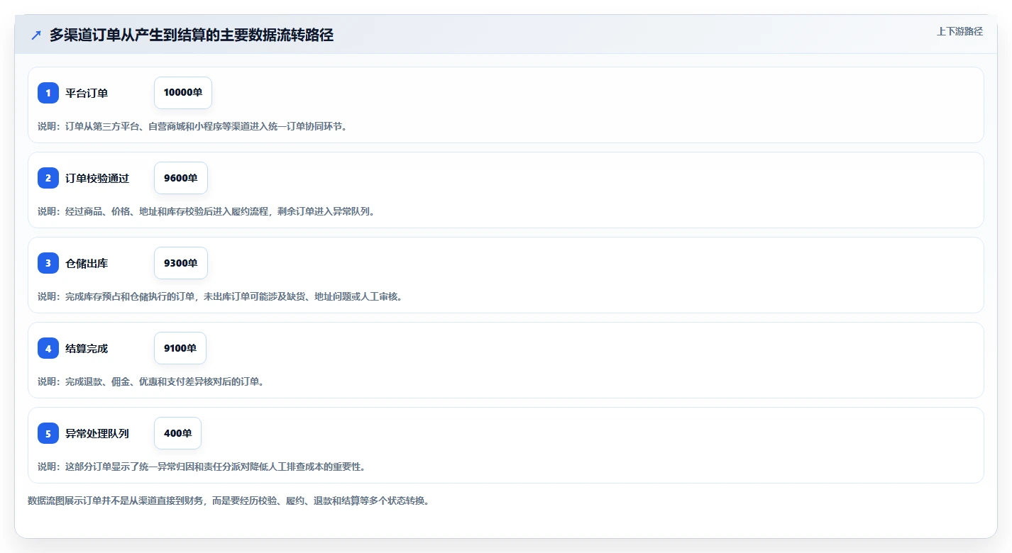
Task: Click the description starting 说明:订单从第三方平台
Action: point(193,126)
